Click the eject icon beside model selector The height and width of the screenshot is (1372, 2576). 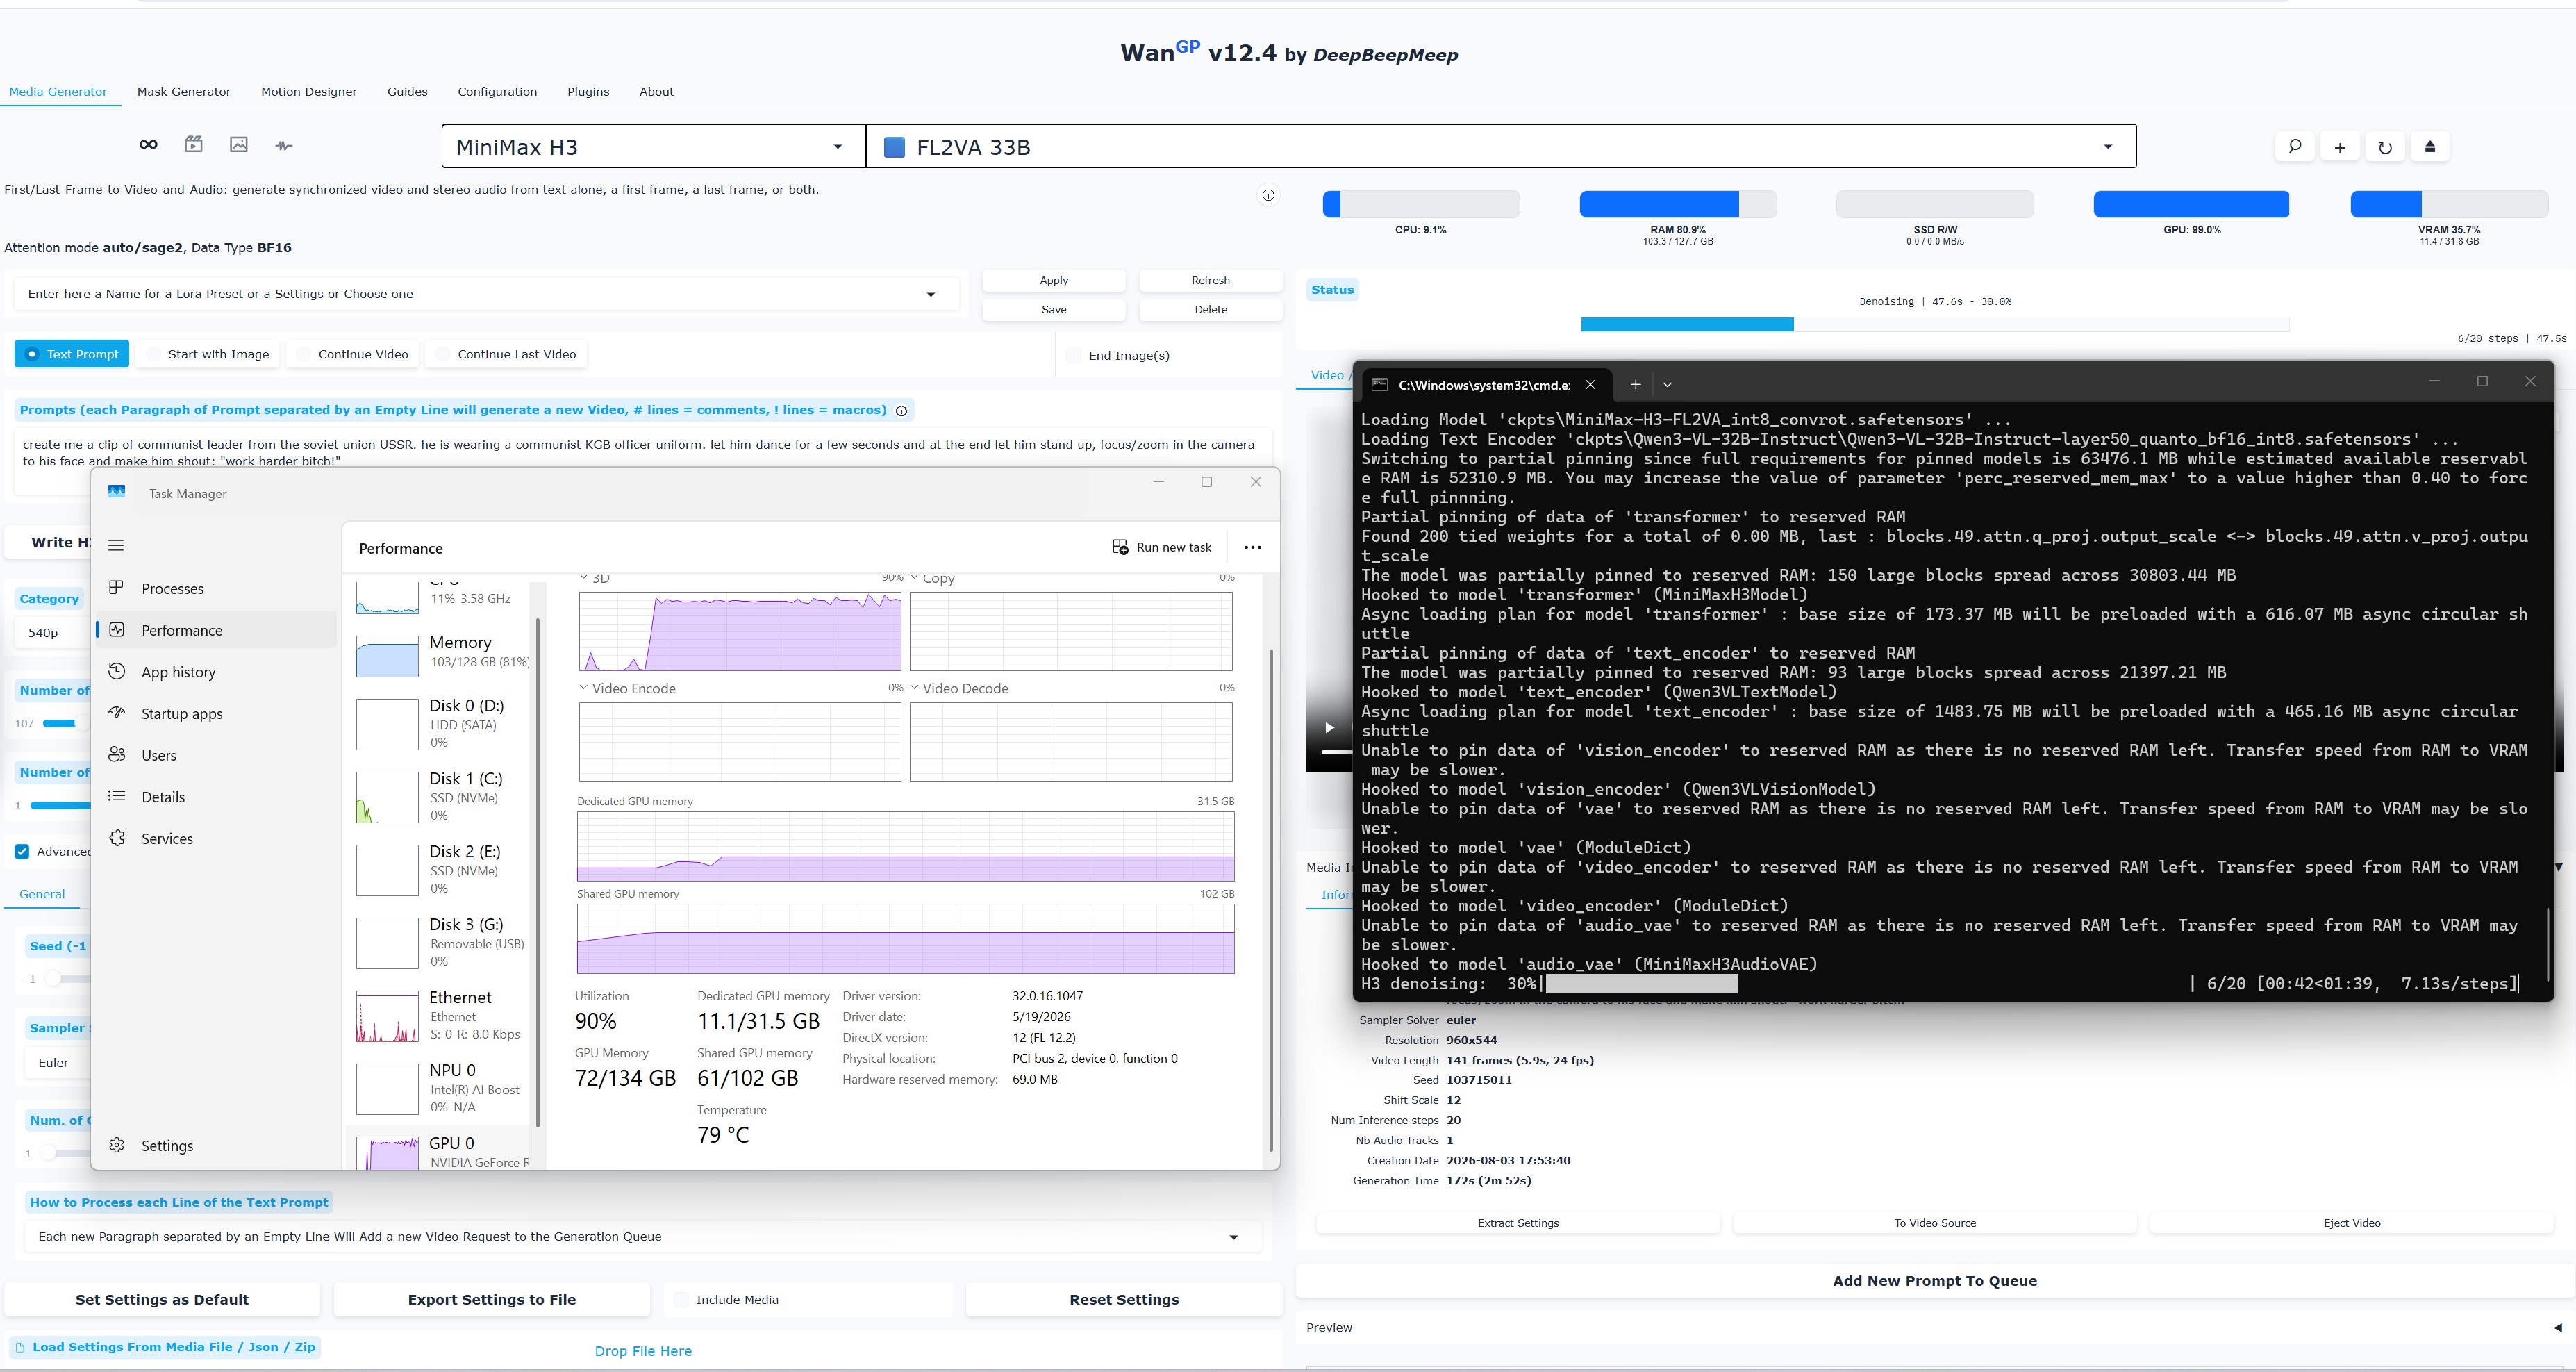tap(2430, 147)
